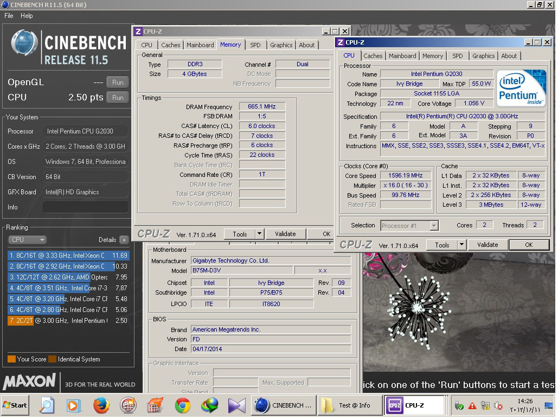Click the Identical System brown legend swatch

(x=52, y=359)
